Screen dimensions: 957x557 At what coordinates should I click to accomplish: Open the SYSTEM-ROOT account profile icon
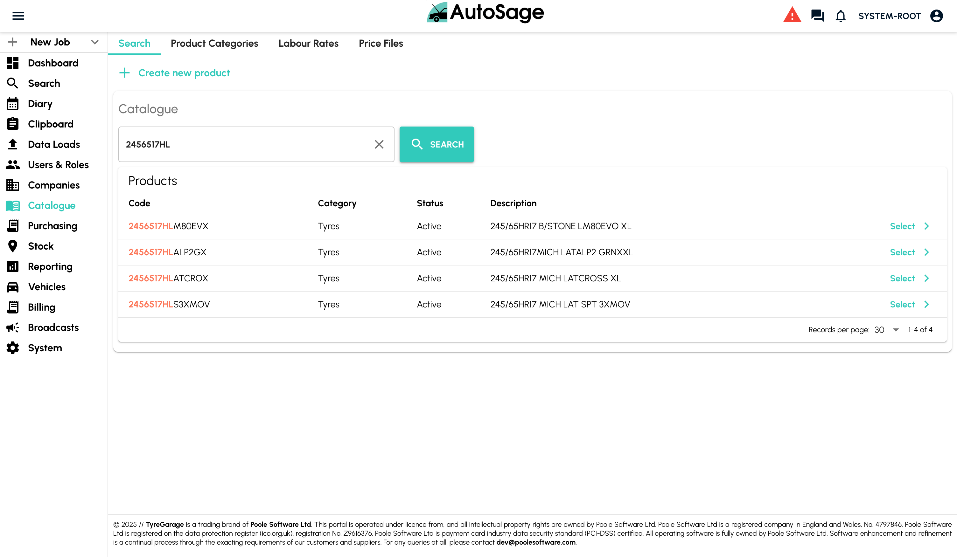click(x=937, y=16)
